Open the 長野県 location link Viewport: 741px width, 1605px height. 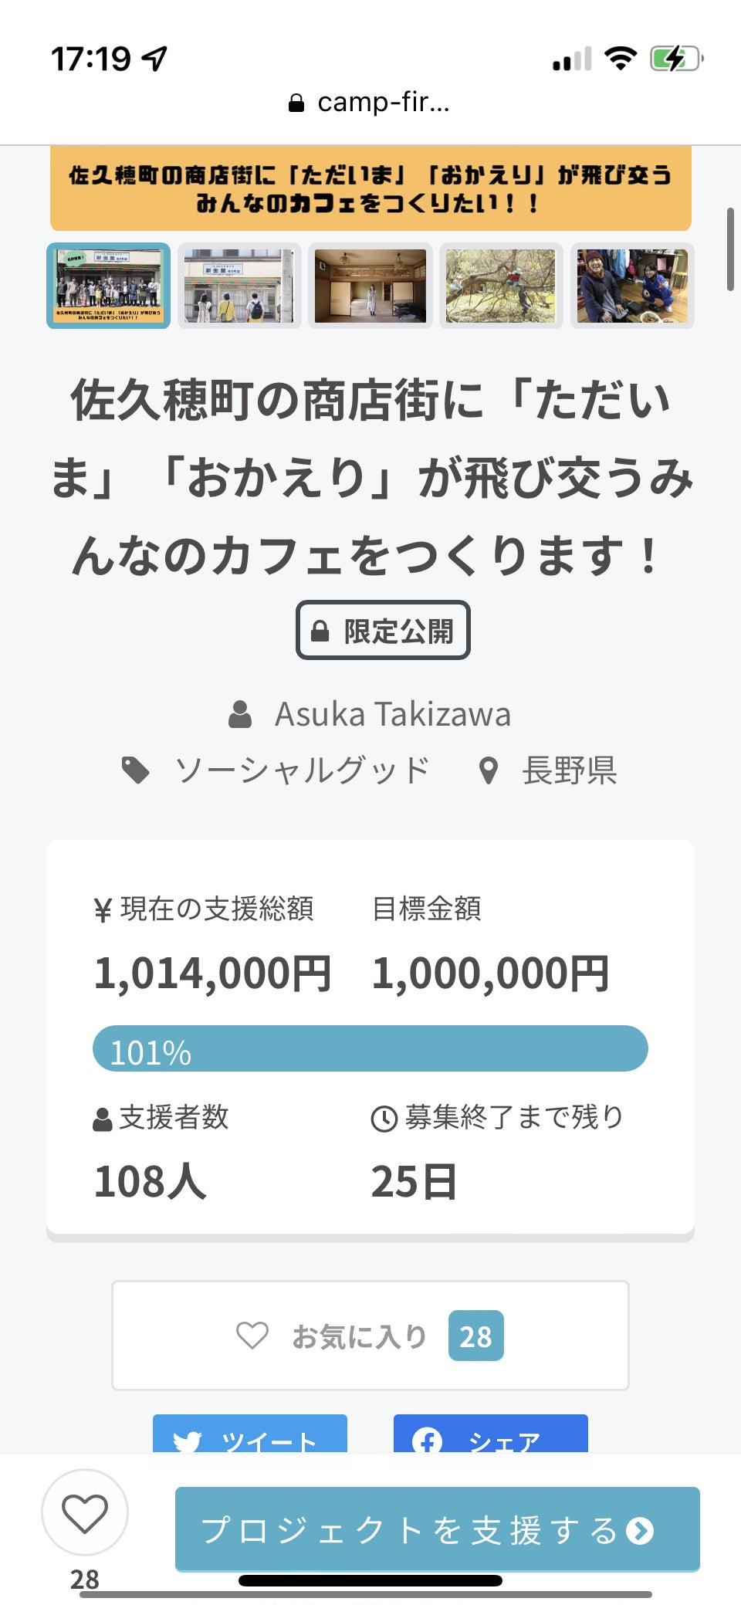coord(570,770)
